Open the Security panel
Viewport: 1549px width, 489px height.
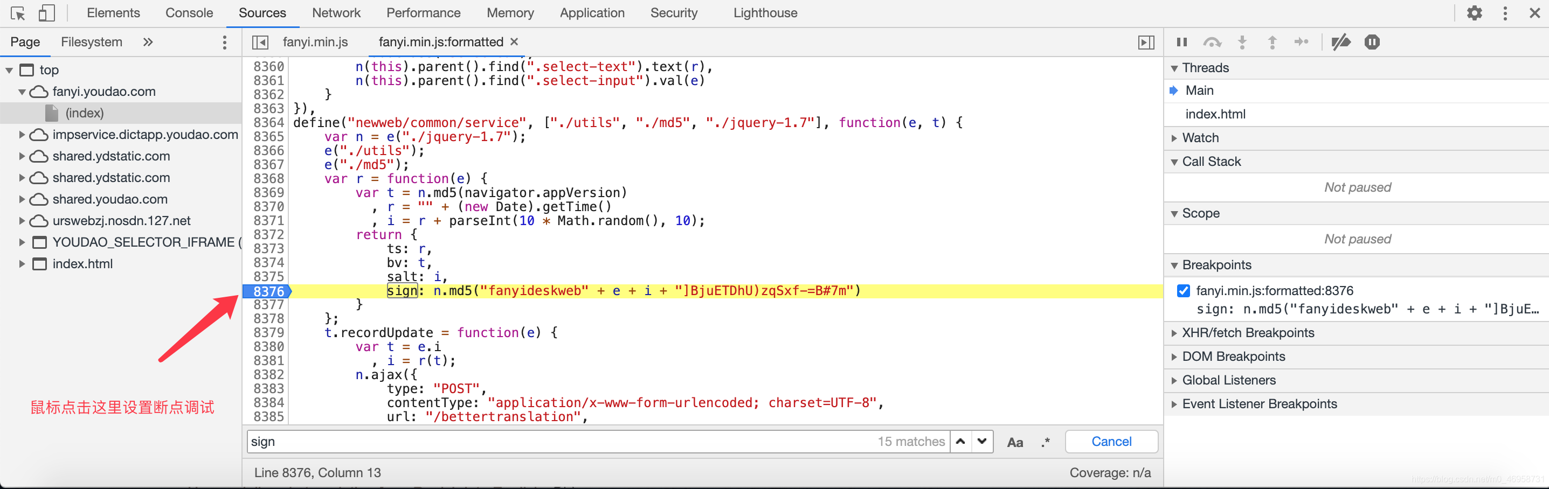click(x=674, y=12)
